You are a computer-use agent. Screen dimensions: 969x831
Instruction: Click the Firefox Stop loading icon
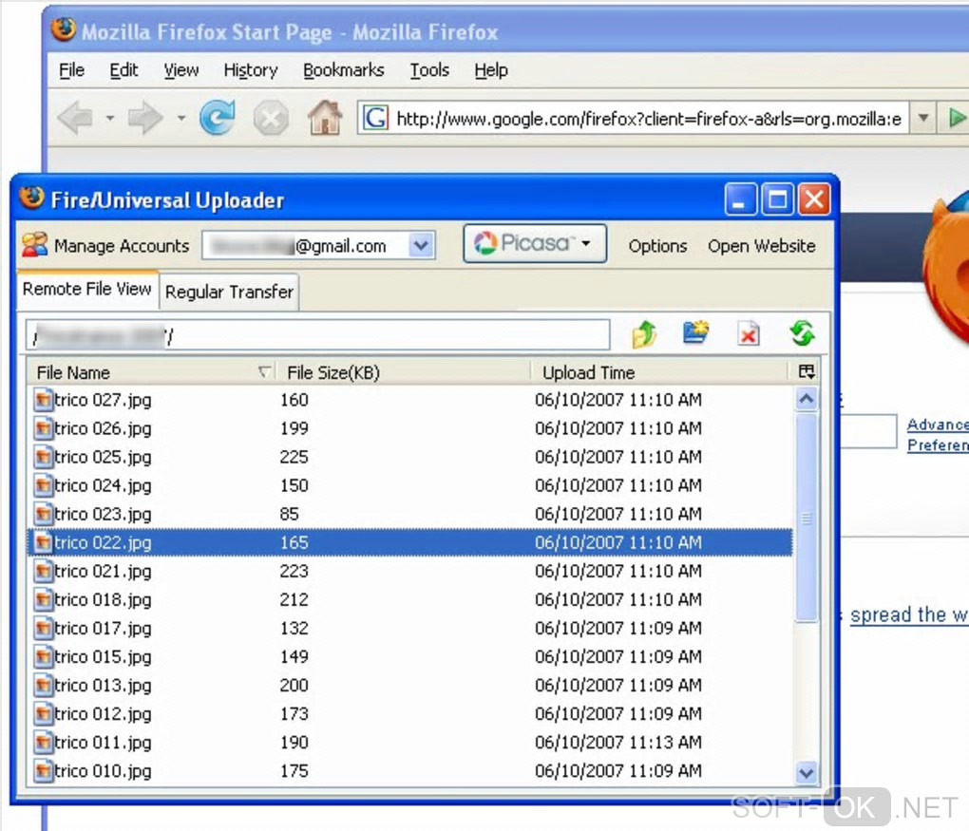tap(271, 118)
